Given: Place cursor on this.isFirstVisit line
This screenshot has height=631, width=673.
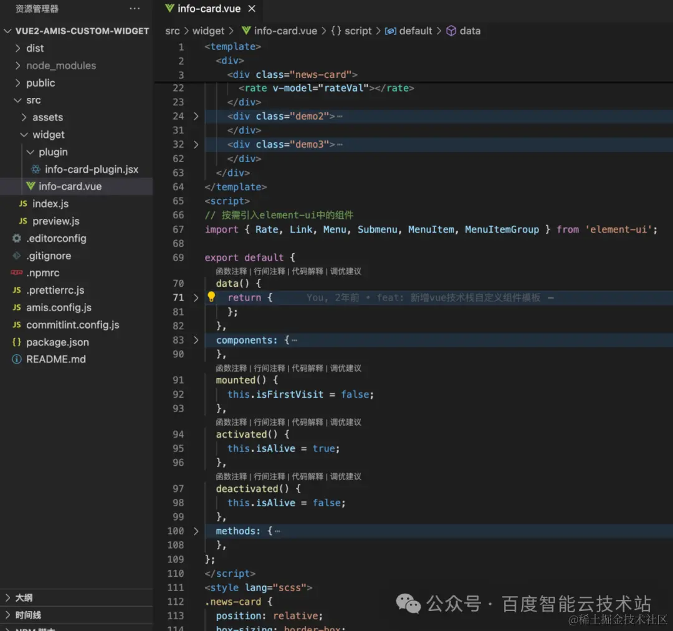Looking at the screenshot, I should (300, 394).
